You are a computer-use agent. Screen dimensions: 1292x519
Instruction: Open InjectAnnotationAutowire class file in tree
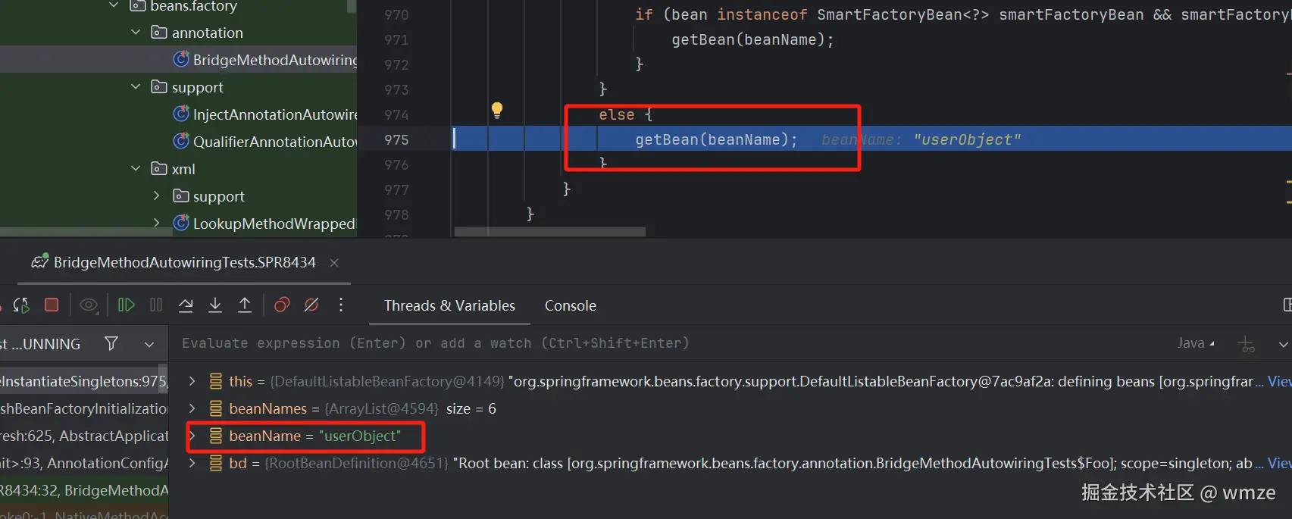point(274,114)
